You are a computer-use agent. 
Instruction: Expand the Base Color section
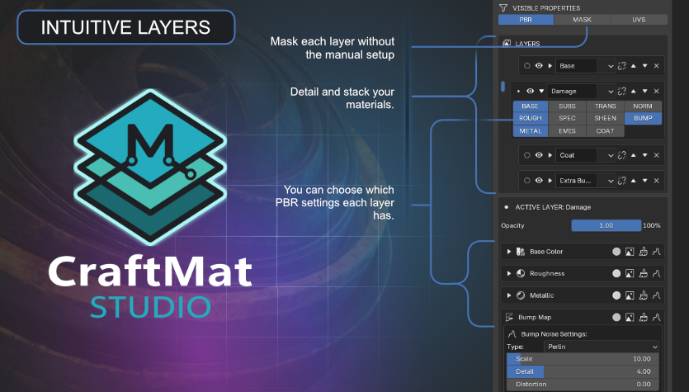point(509,252)
